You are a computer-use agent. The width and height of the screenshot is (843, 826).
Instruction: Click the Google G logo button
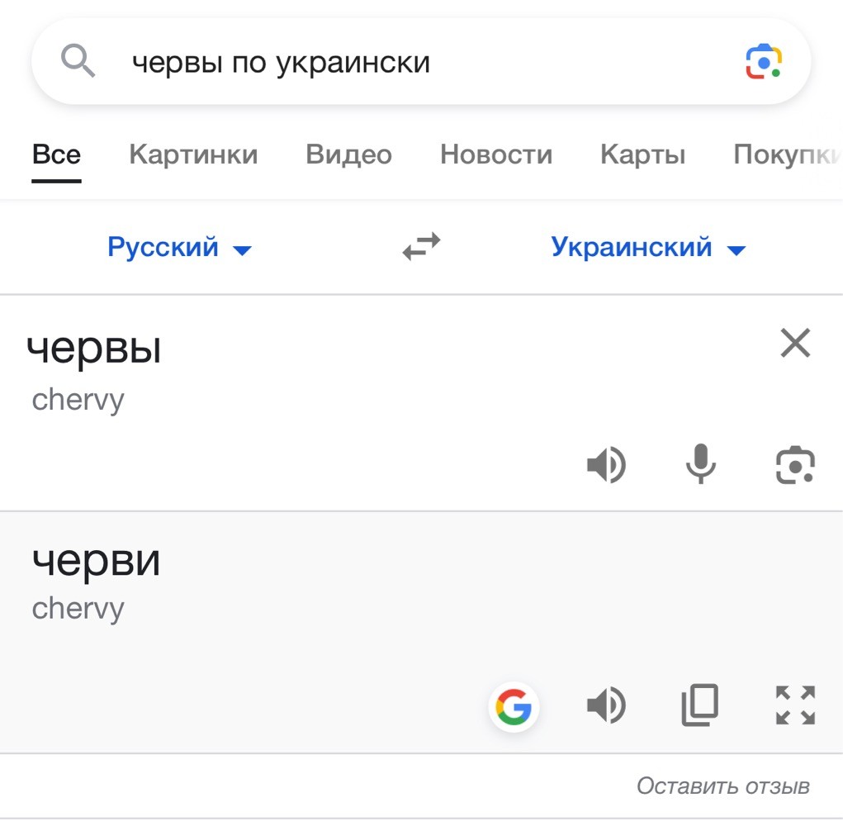[514, 706]
